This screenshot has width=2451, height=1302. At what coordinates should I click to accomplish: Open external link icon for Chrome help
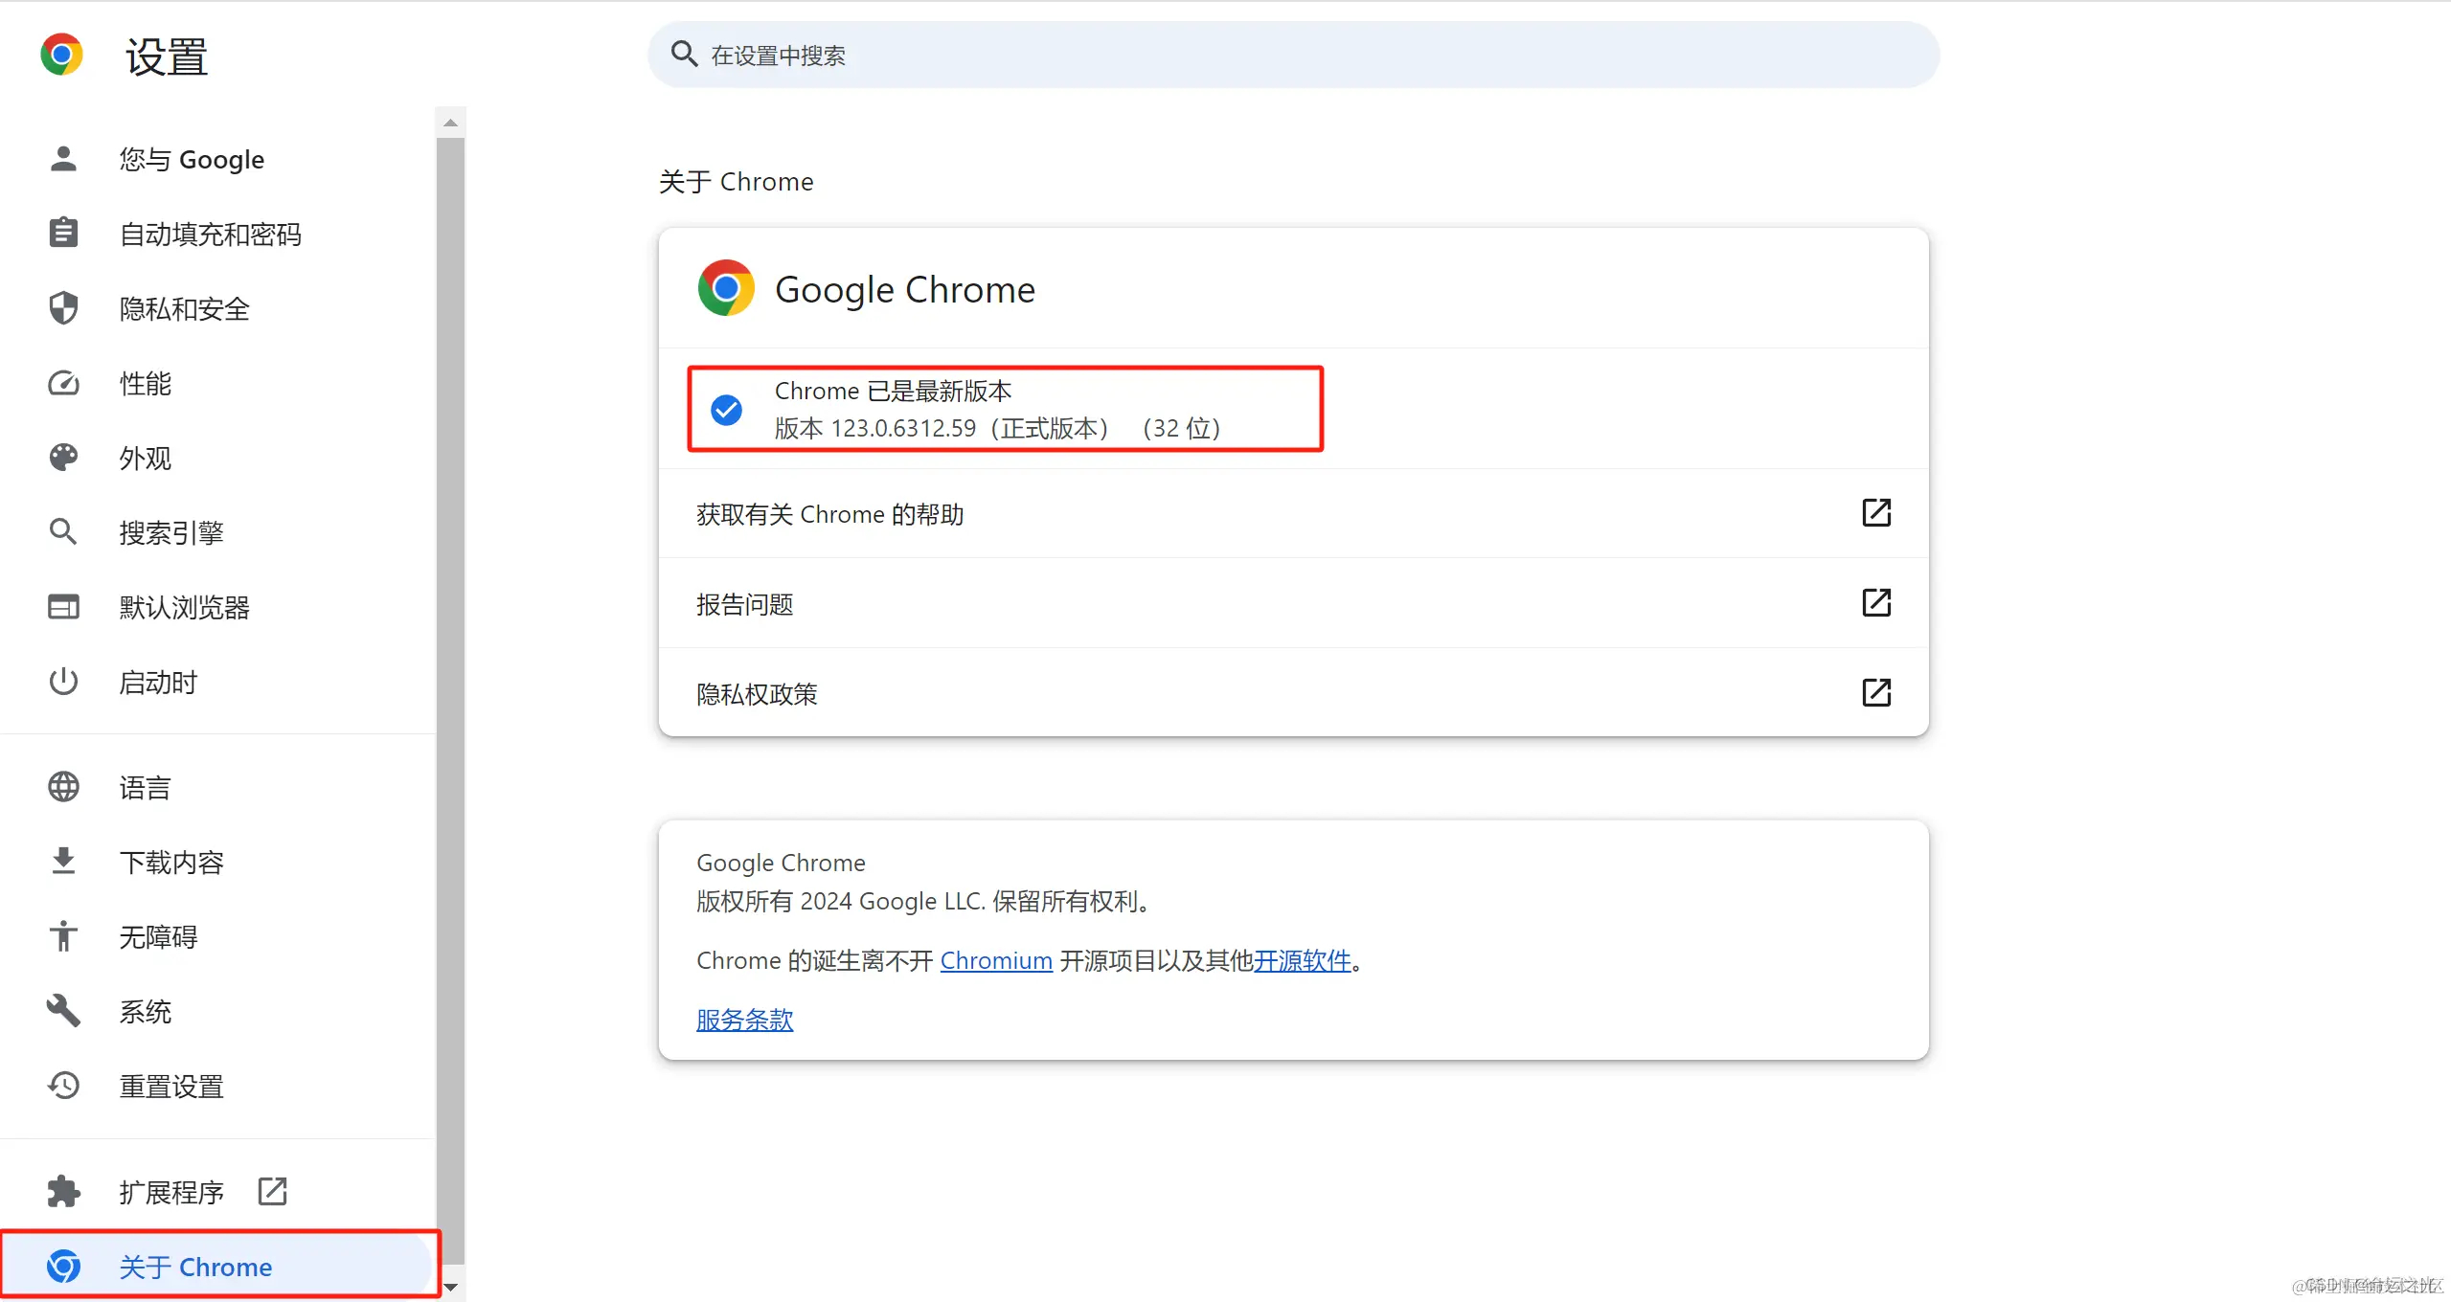tap(1875, 513)
